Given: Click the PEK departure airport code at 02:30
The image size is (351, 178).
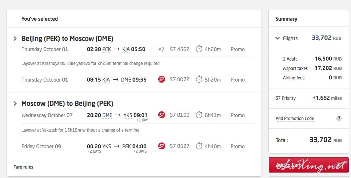Looking at the screenshot, I should click(x=107, y=49).
